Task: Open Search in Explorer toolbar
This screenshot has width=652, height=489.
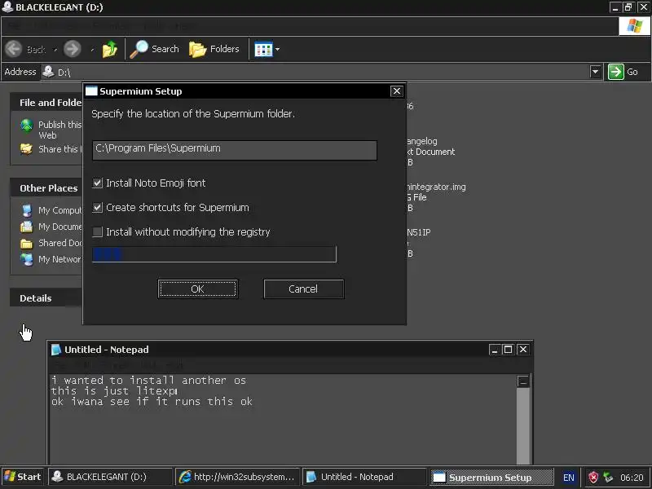Action: coord(154,49)
